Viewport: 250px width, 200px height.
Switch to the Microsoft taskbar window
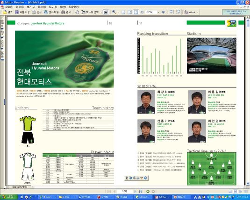(143, 197)
